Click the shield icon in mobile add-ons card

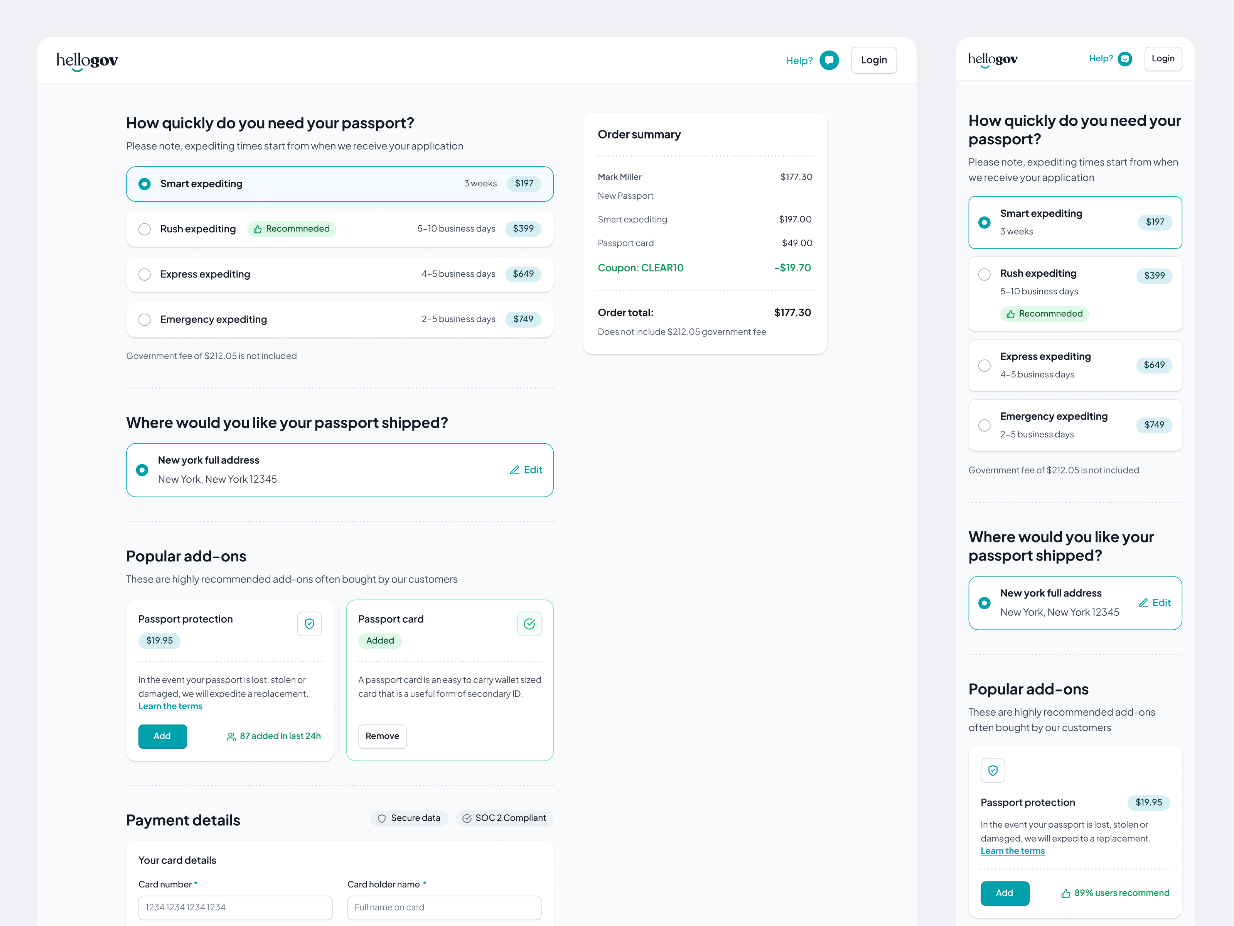993,771
